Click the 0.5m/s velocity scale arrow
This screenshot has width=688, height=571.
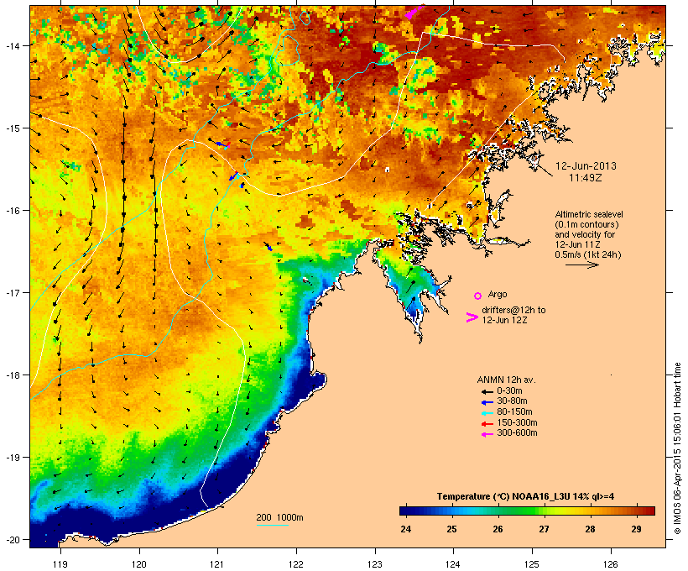point(582,265)
